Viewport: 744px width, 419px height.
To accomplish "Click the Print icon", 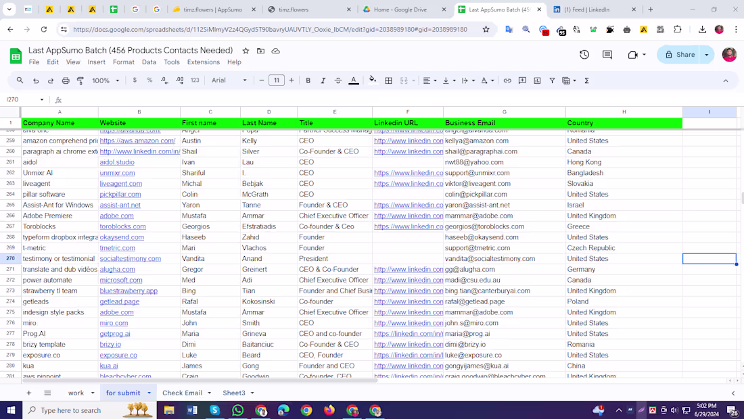I will [x=66, y=80].
